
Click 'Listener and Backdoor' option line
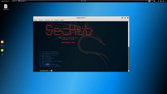pos(49,52)
